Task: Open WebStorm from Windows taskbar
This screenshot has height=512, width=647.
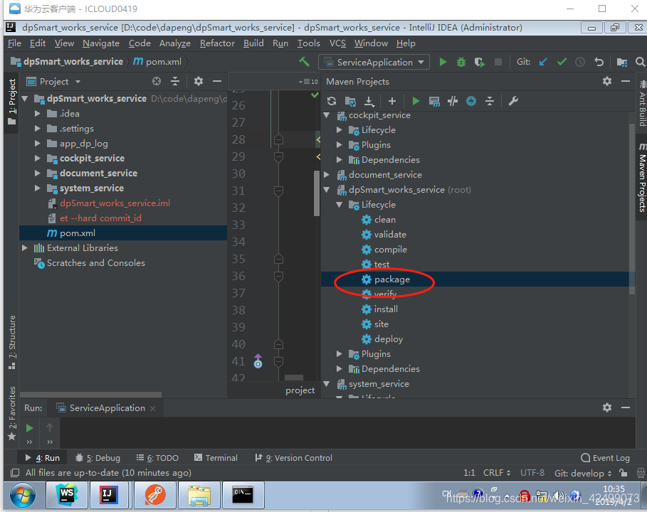Action: (x=66, y=495)
